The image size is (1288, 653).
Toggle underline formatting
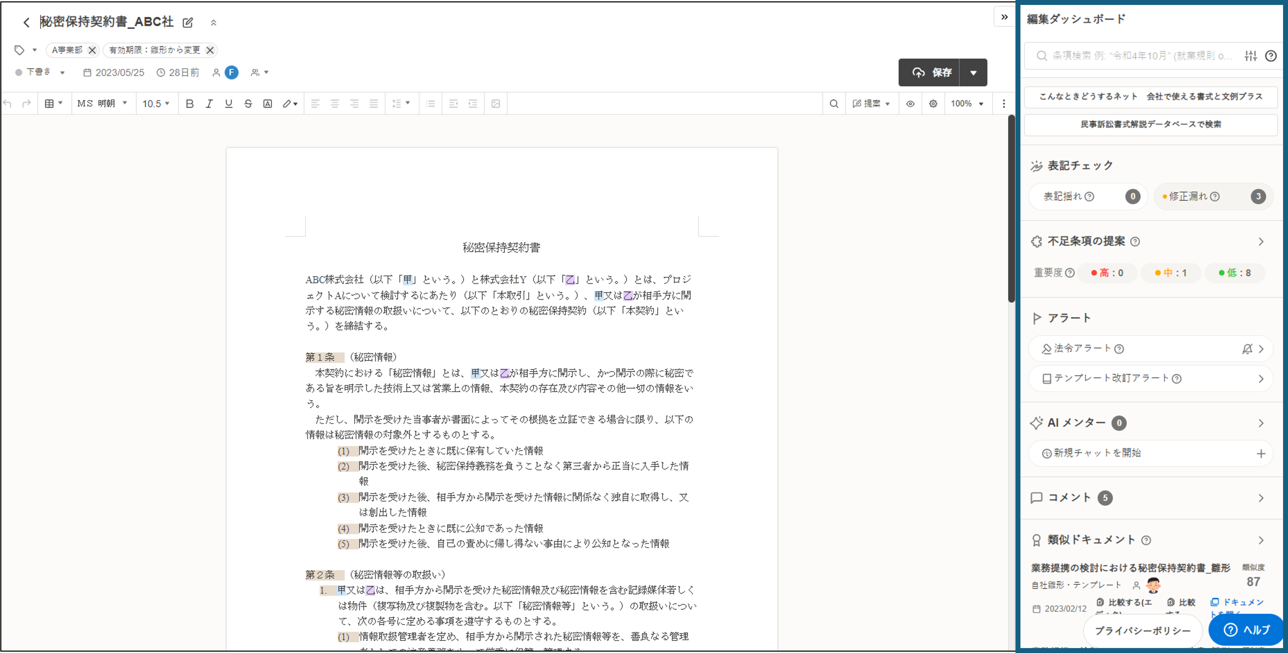pyautogui.click(x=228, y=103)
